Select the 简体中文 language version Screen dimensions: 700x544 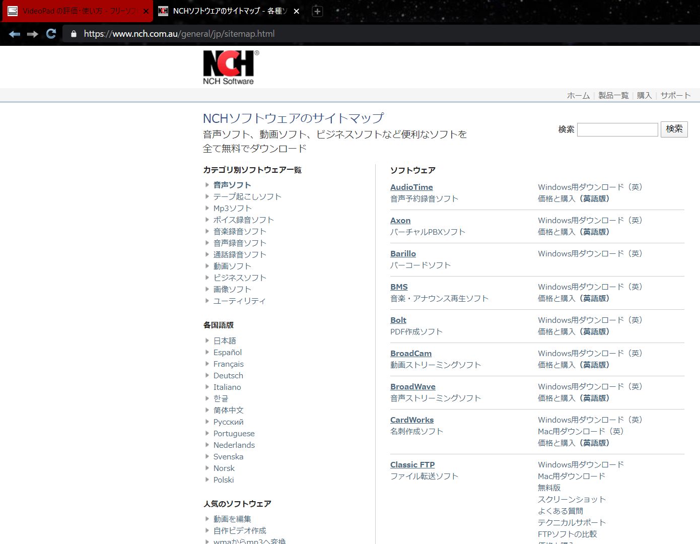coord(229,410)
